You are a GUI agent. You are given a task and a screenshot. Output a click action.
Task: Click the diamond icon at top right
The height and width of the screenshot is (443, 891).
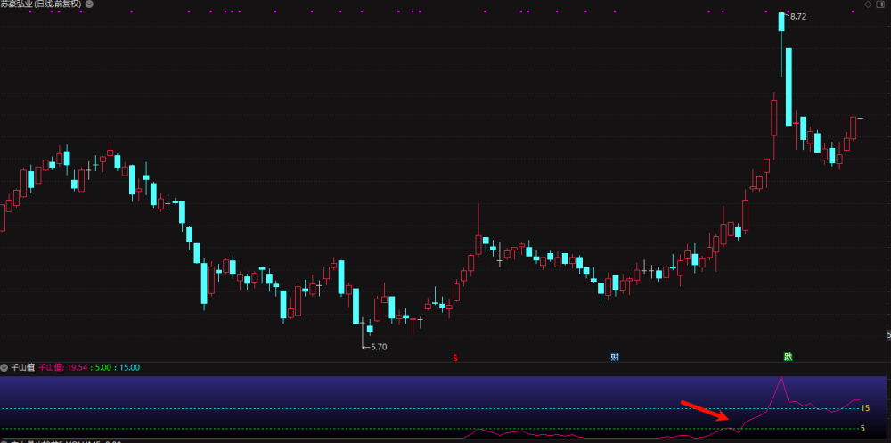pyautogui.click(x=868, y=4)
